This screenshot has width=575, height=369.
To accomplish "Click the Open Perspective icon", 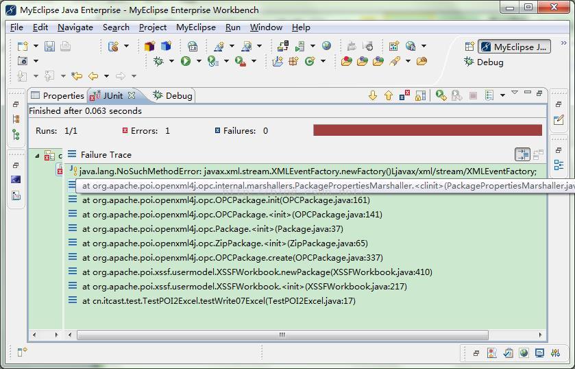I will click(x=469, y=47).
